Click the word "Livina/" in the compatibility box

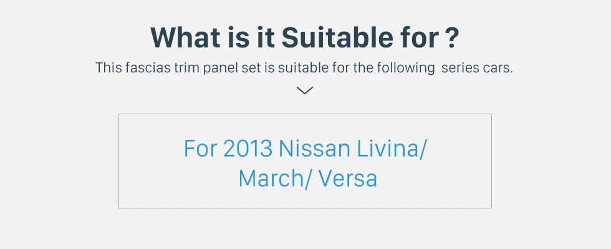pos(392,149)
